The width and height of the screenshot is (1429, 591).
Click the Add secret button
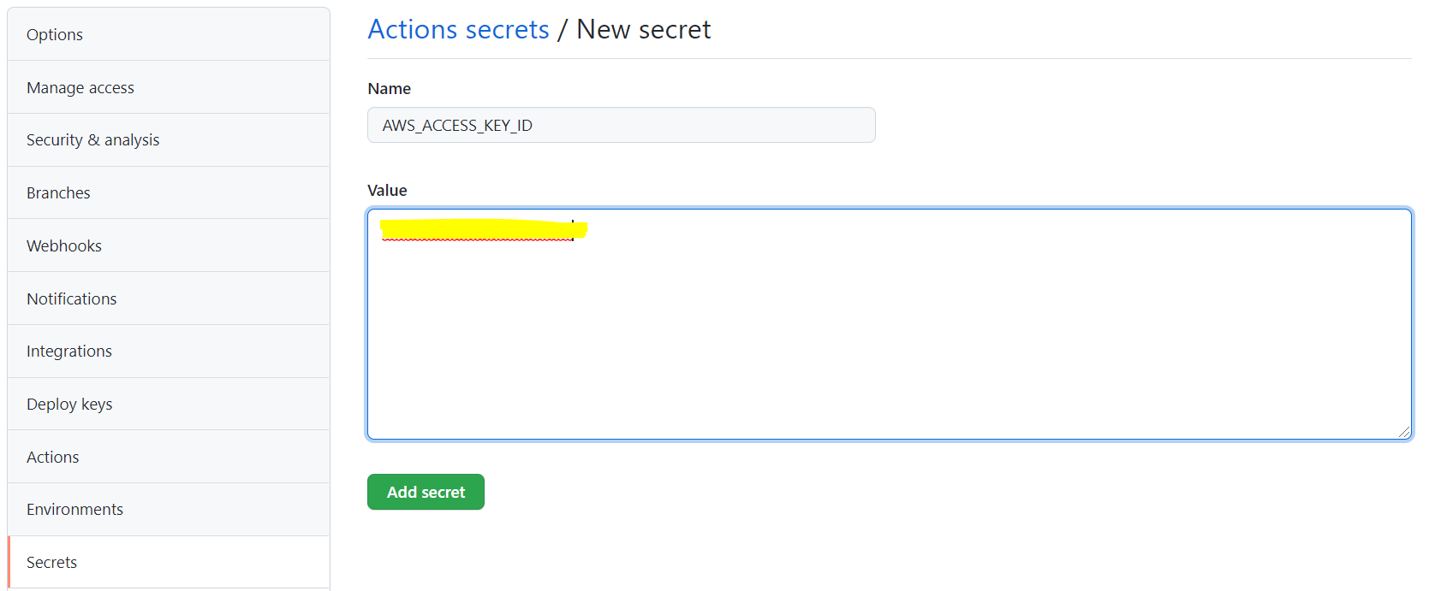[426, 492]
